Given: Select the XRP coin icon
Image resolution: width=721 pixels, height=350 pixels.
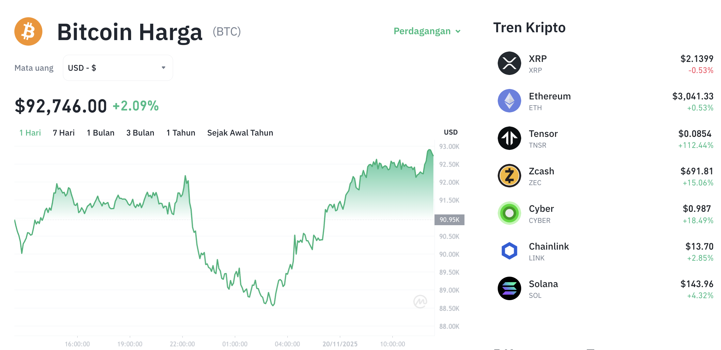Looking at the screenshot, I should [509, 64].
